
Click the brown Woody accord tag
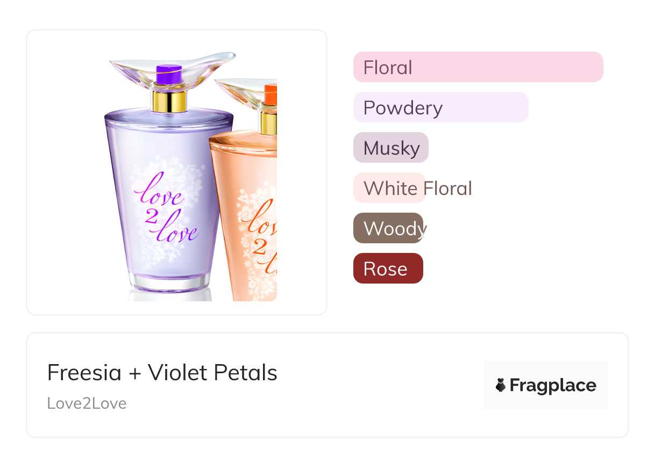(x=388, y=228)
